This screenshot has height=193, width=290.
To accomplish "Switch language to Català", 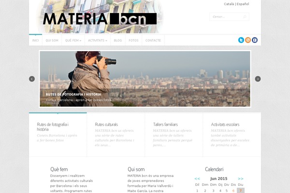I will tap(229, 4).
